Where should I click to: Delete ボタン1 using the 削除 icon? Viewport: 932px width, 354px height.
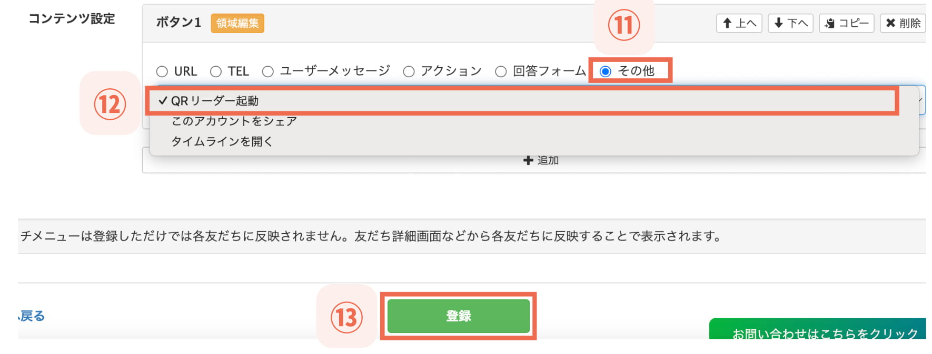pyautogui.click(x=901, y=23)
